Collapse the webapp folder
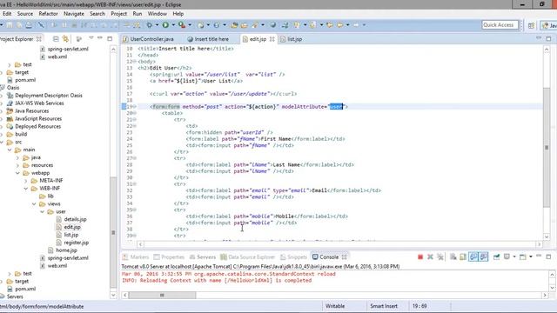This screenshot has width=557, height=313. click(17, 173)
